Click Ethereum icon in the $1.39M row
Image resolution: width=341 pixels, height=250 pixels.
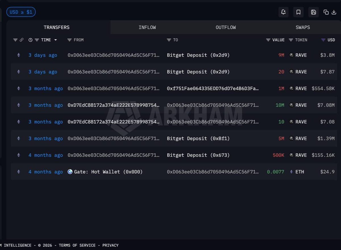pyautogui.click(x=19, y=138)
